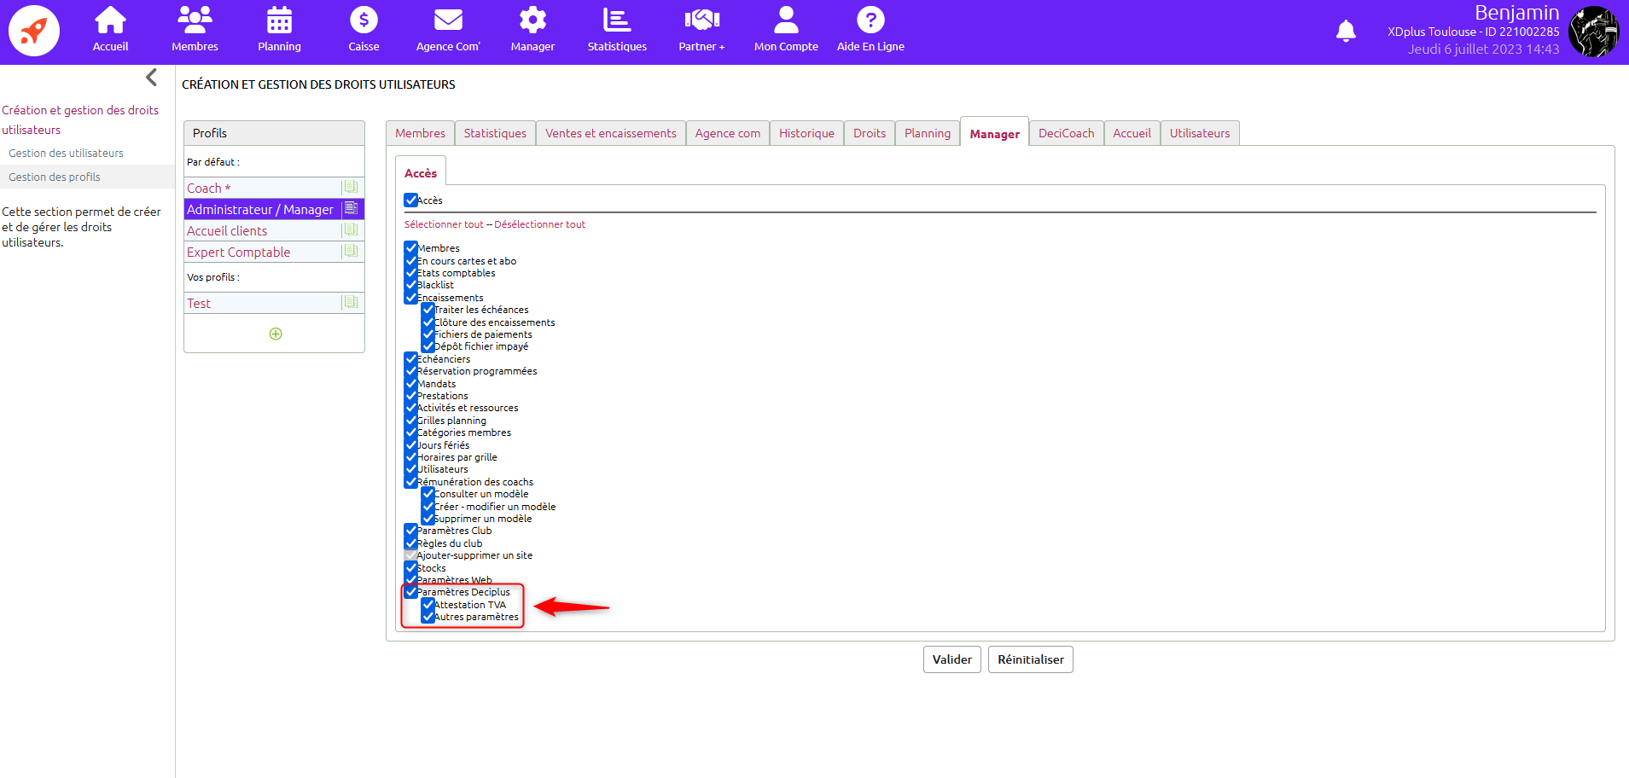The height and width of the screenshot is (778, 1629).
Task: Open Gestion des profils in sidebar
Action: pos(55,177)
